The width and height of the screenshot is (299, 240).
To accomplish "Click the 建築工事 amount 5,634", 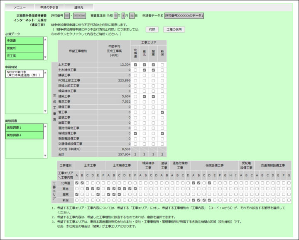I will click(126, 96).
